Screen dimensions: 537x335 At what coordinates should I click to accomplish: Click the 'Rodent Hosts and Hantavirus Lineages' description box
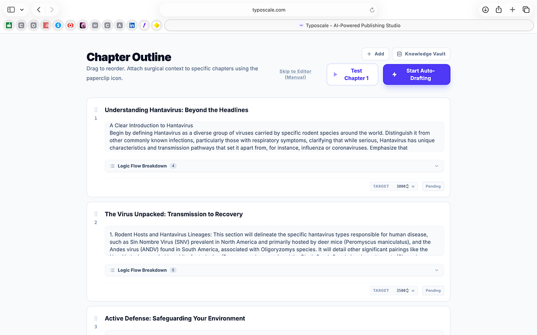coord(274,241)
